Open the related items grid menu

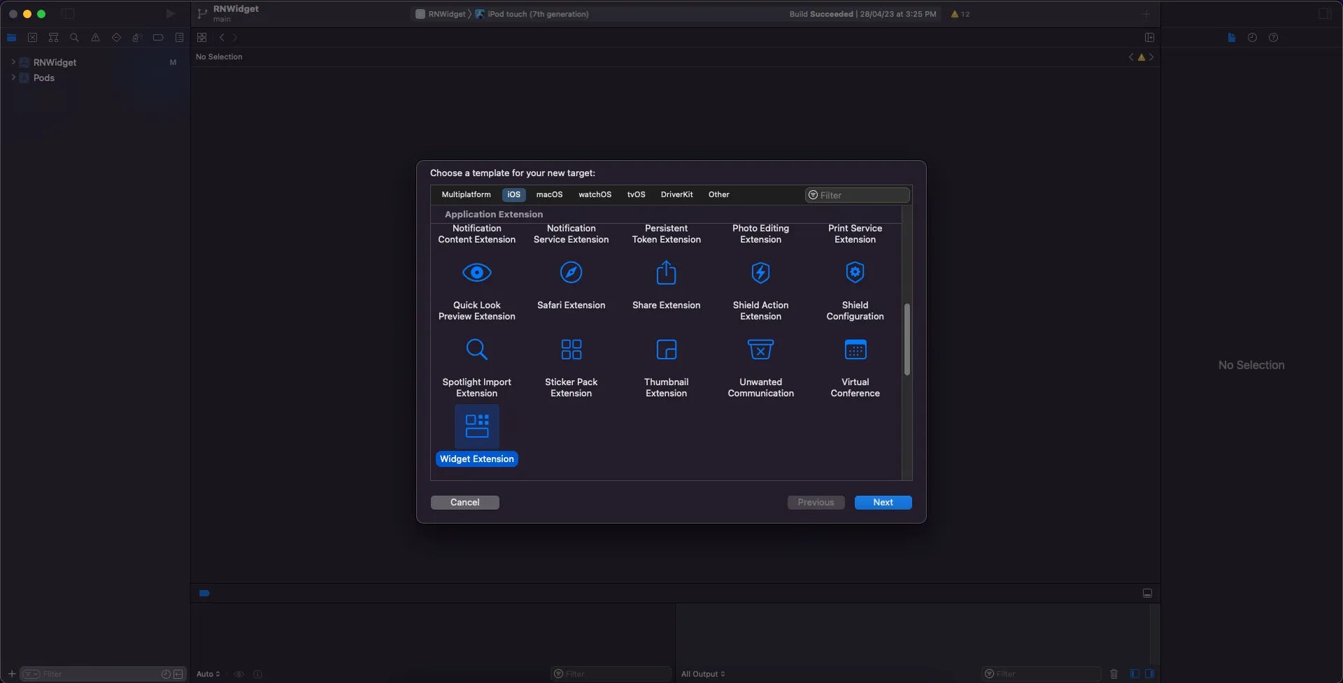201,38
